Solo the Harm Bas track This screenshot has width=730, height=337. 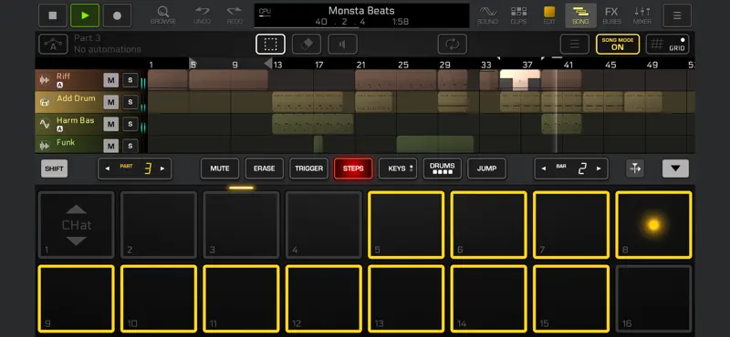click(130, 124)
